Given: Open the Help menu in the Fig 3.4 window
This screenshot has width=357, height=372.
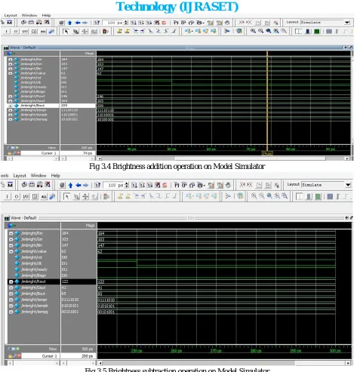Looking at the screenshot, I should click(46, 15).
